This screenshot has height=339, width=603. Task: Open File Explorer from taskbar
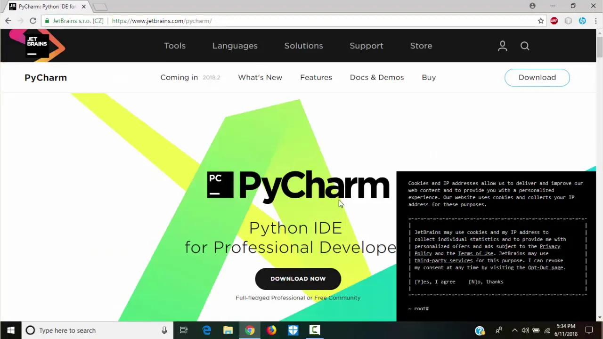[228, 331]
